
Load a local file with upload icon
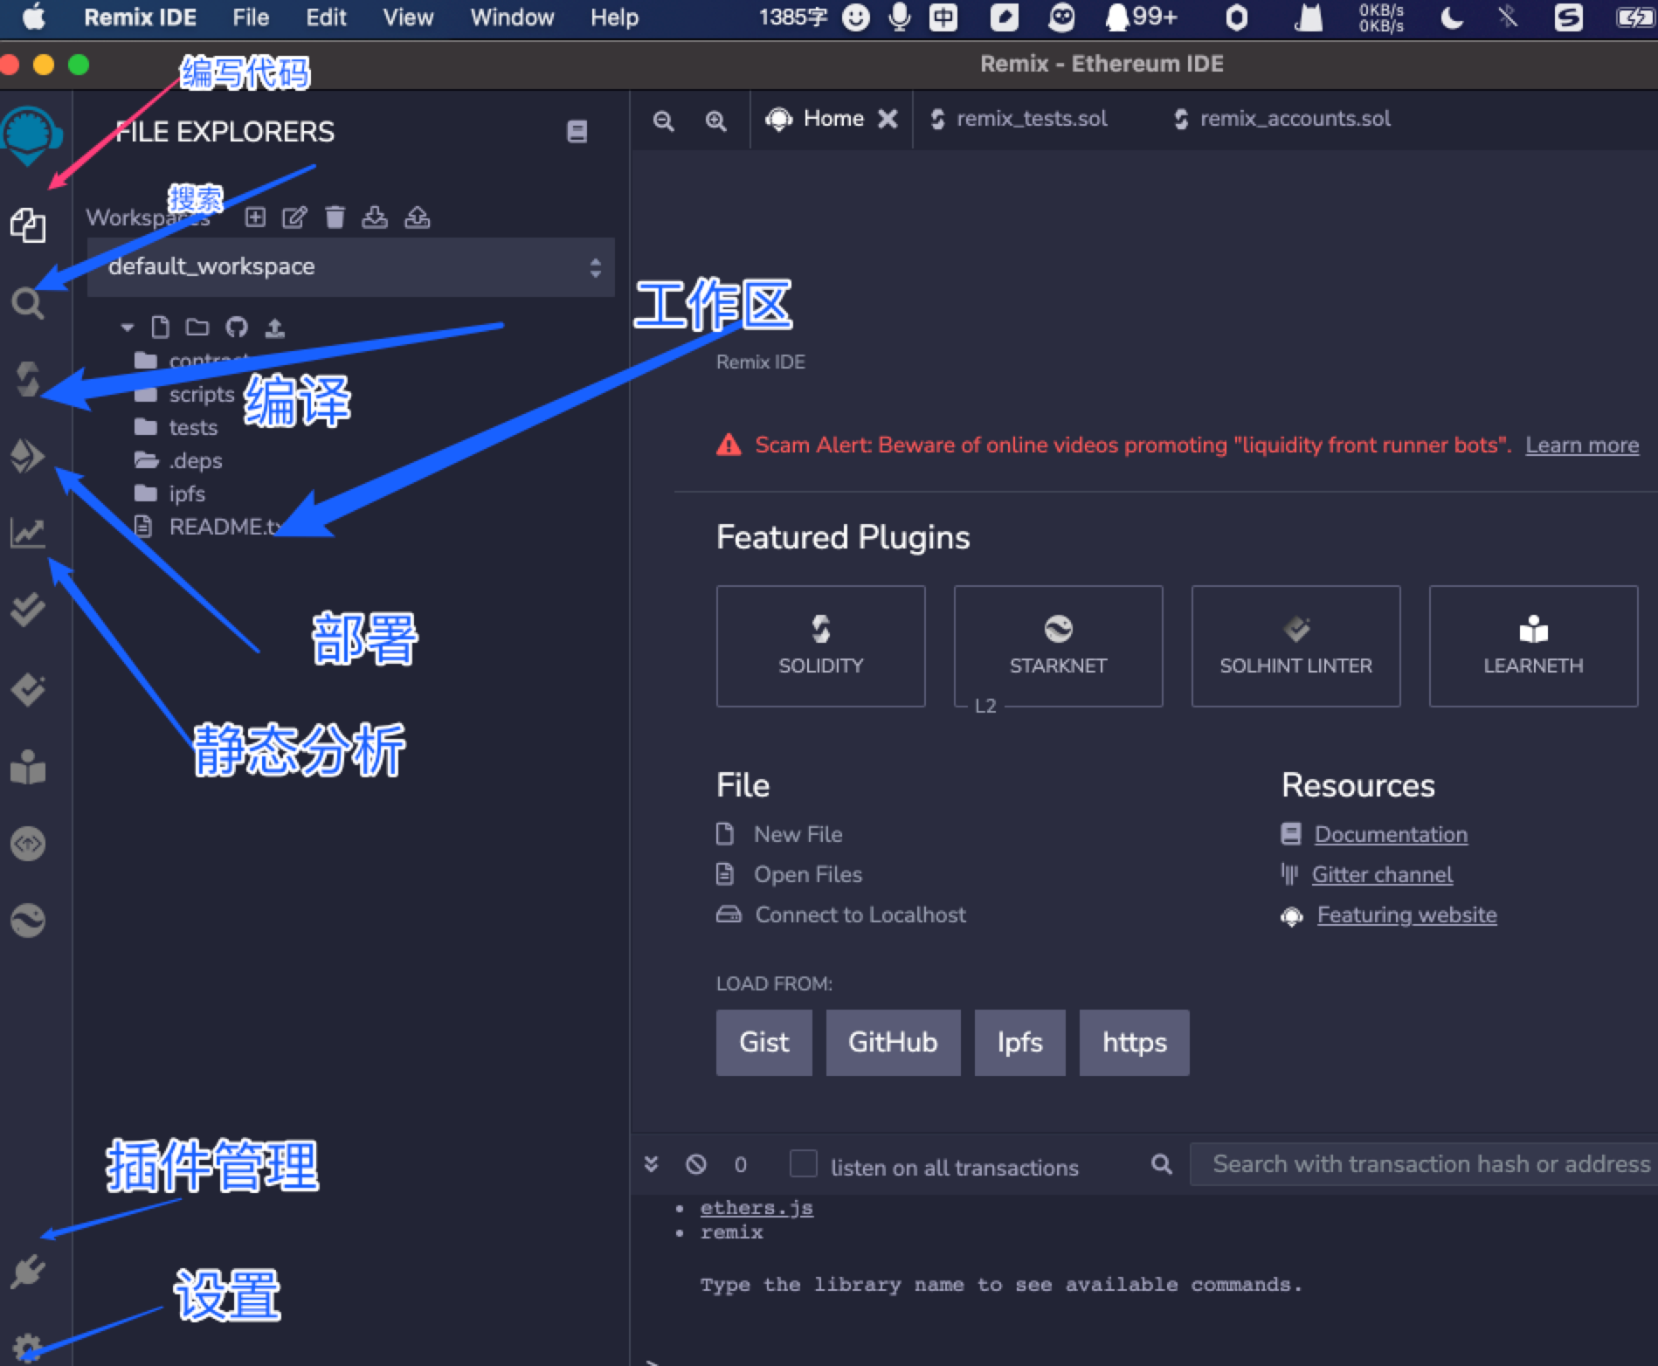point(275,328)
